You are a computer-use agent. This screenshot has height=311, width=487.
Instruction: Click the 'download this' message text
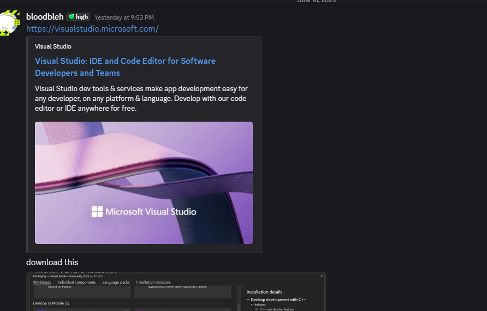(52, 262)
